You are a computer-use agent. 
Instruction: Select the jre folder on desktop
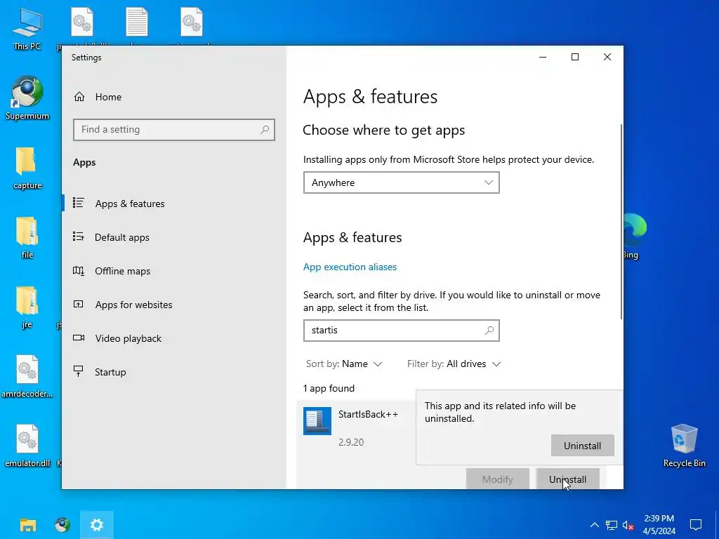27,308
